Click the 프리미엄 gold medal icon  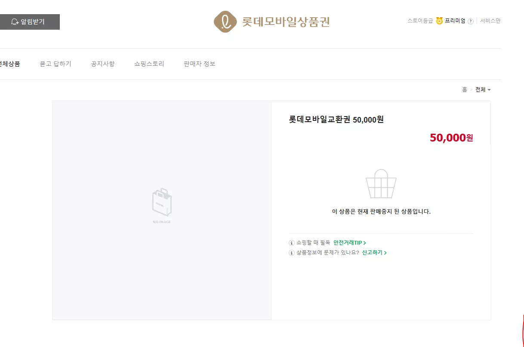439,21
